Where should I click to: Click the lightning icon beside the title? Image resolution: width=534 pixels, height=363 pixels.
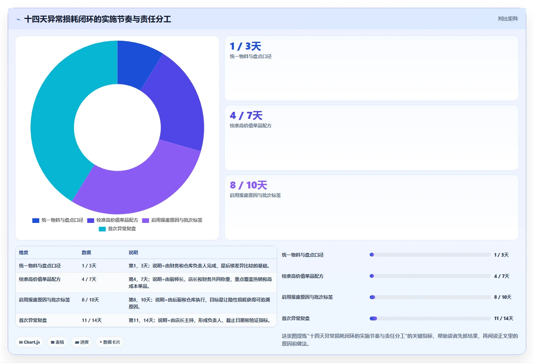18,19
